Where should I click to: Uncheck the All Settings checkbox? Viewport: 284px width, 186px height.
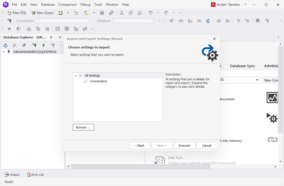coord(81,75)
